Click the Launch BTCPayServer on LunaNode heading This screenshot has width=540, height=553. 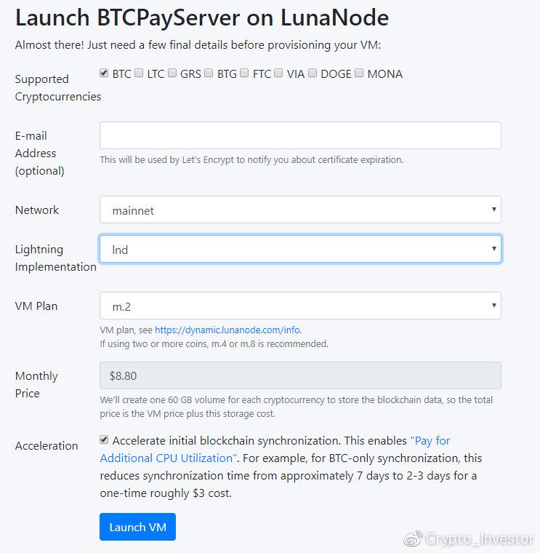[x=202, y=17]
